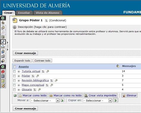The image size is (141, 113).
Task: Click green checkmark icon beside Marcar como leído
Action: pos(15,96)
